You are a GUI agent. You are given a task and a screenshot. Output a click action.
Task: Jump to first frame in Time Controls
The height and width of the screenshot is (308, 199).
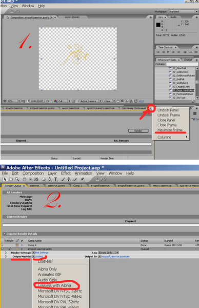click(158, 52)
